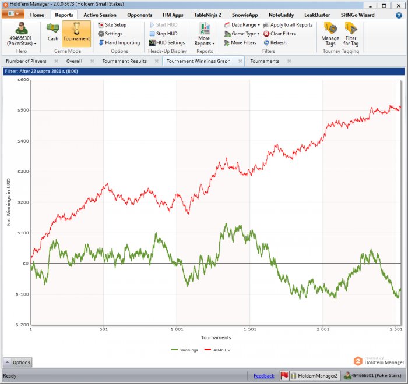
Task: Open the SitNGo Wizard tab
Action: [x=357, y=15]
